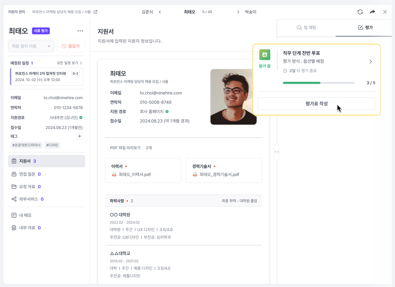This screenshot has width=395, height=287.
Task: Go to next applicant 박송이 arrow
Action: 238,12
